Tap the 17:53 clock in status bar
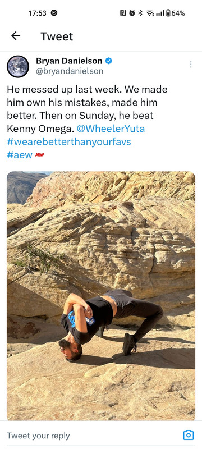Image resolution: width=202 pixels, height=449 pixels. tap(37, 13)
